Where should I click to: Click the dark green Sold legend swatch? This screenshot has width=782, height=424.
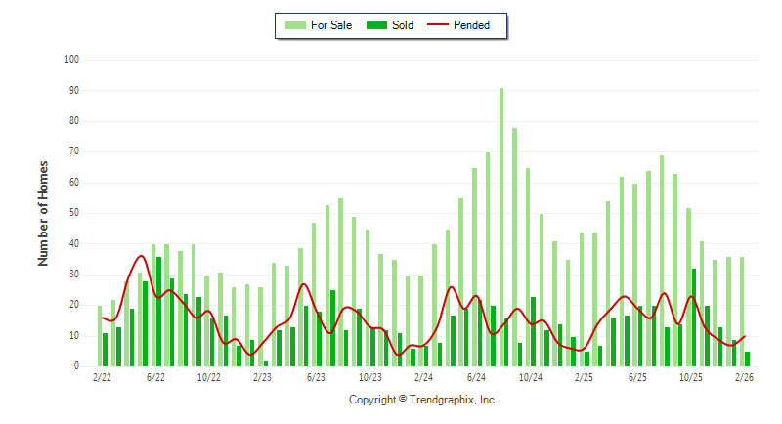click(377, 25)
